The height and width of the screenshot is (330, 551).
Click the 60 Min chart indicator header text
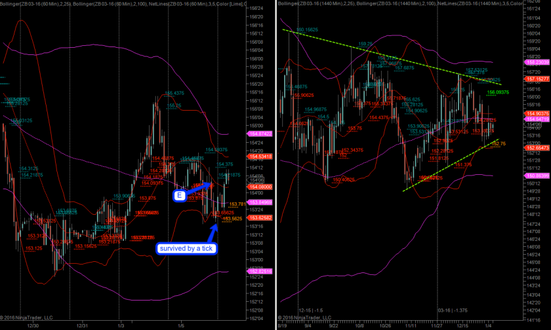[x=123, y=3]
